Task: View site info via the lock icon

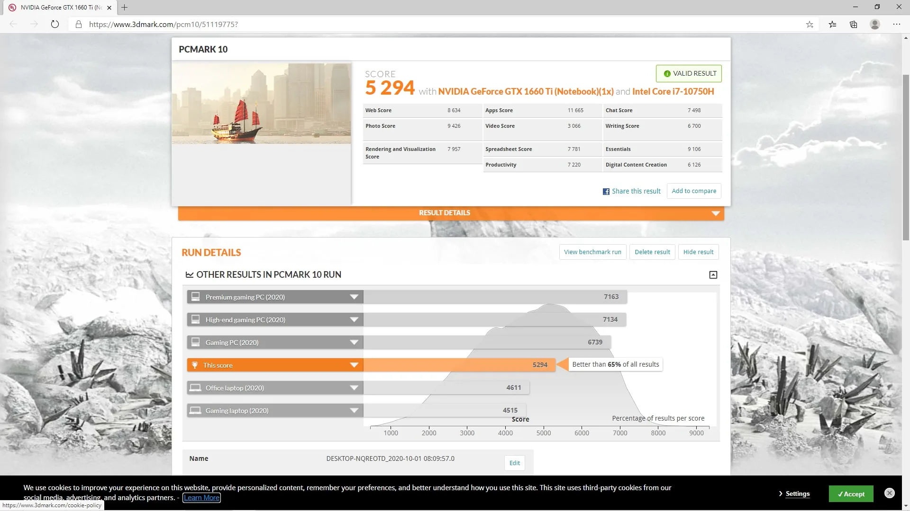Action: [79, 24]
